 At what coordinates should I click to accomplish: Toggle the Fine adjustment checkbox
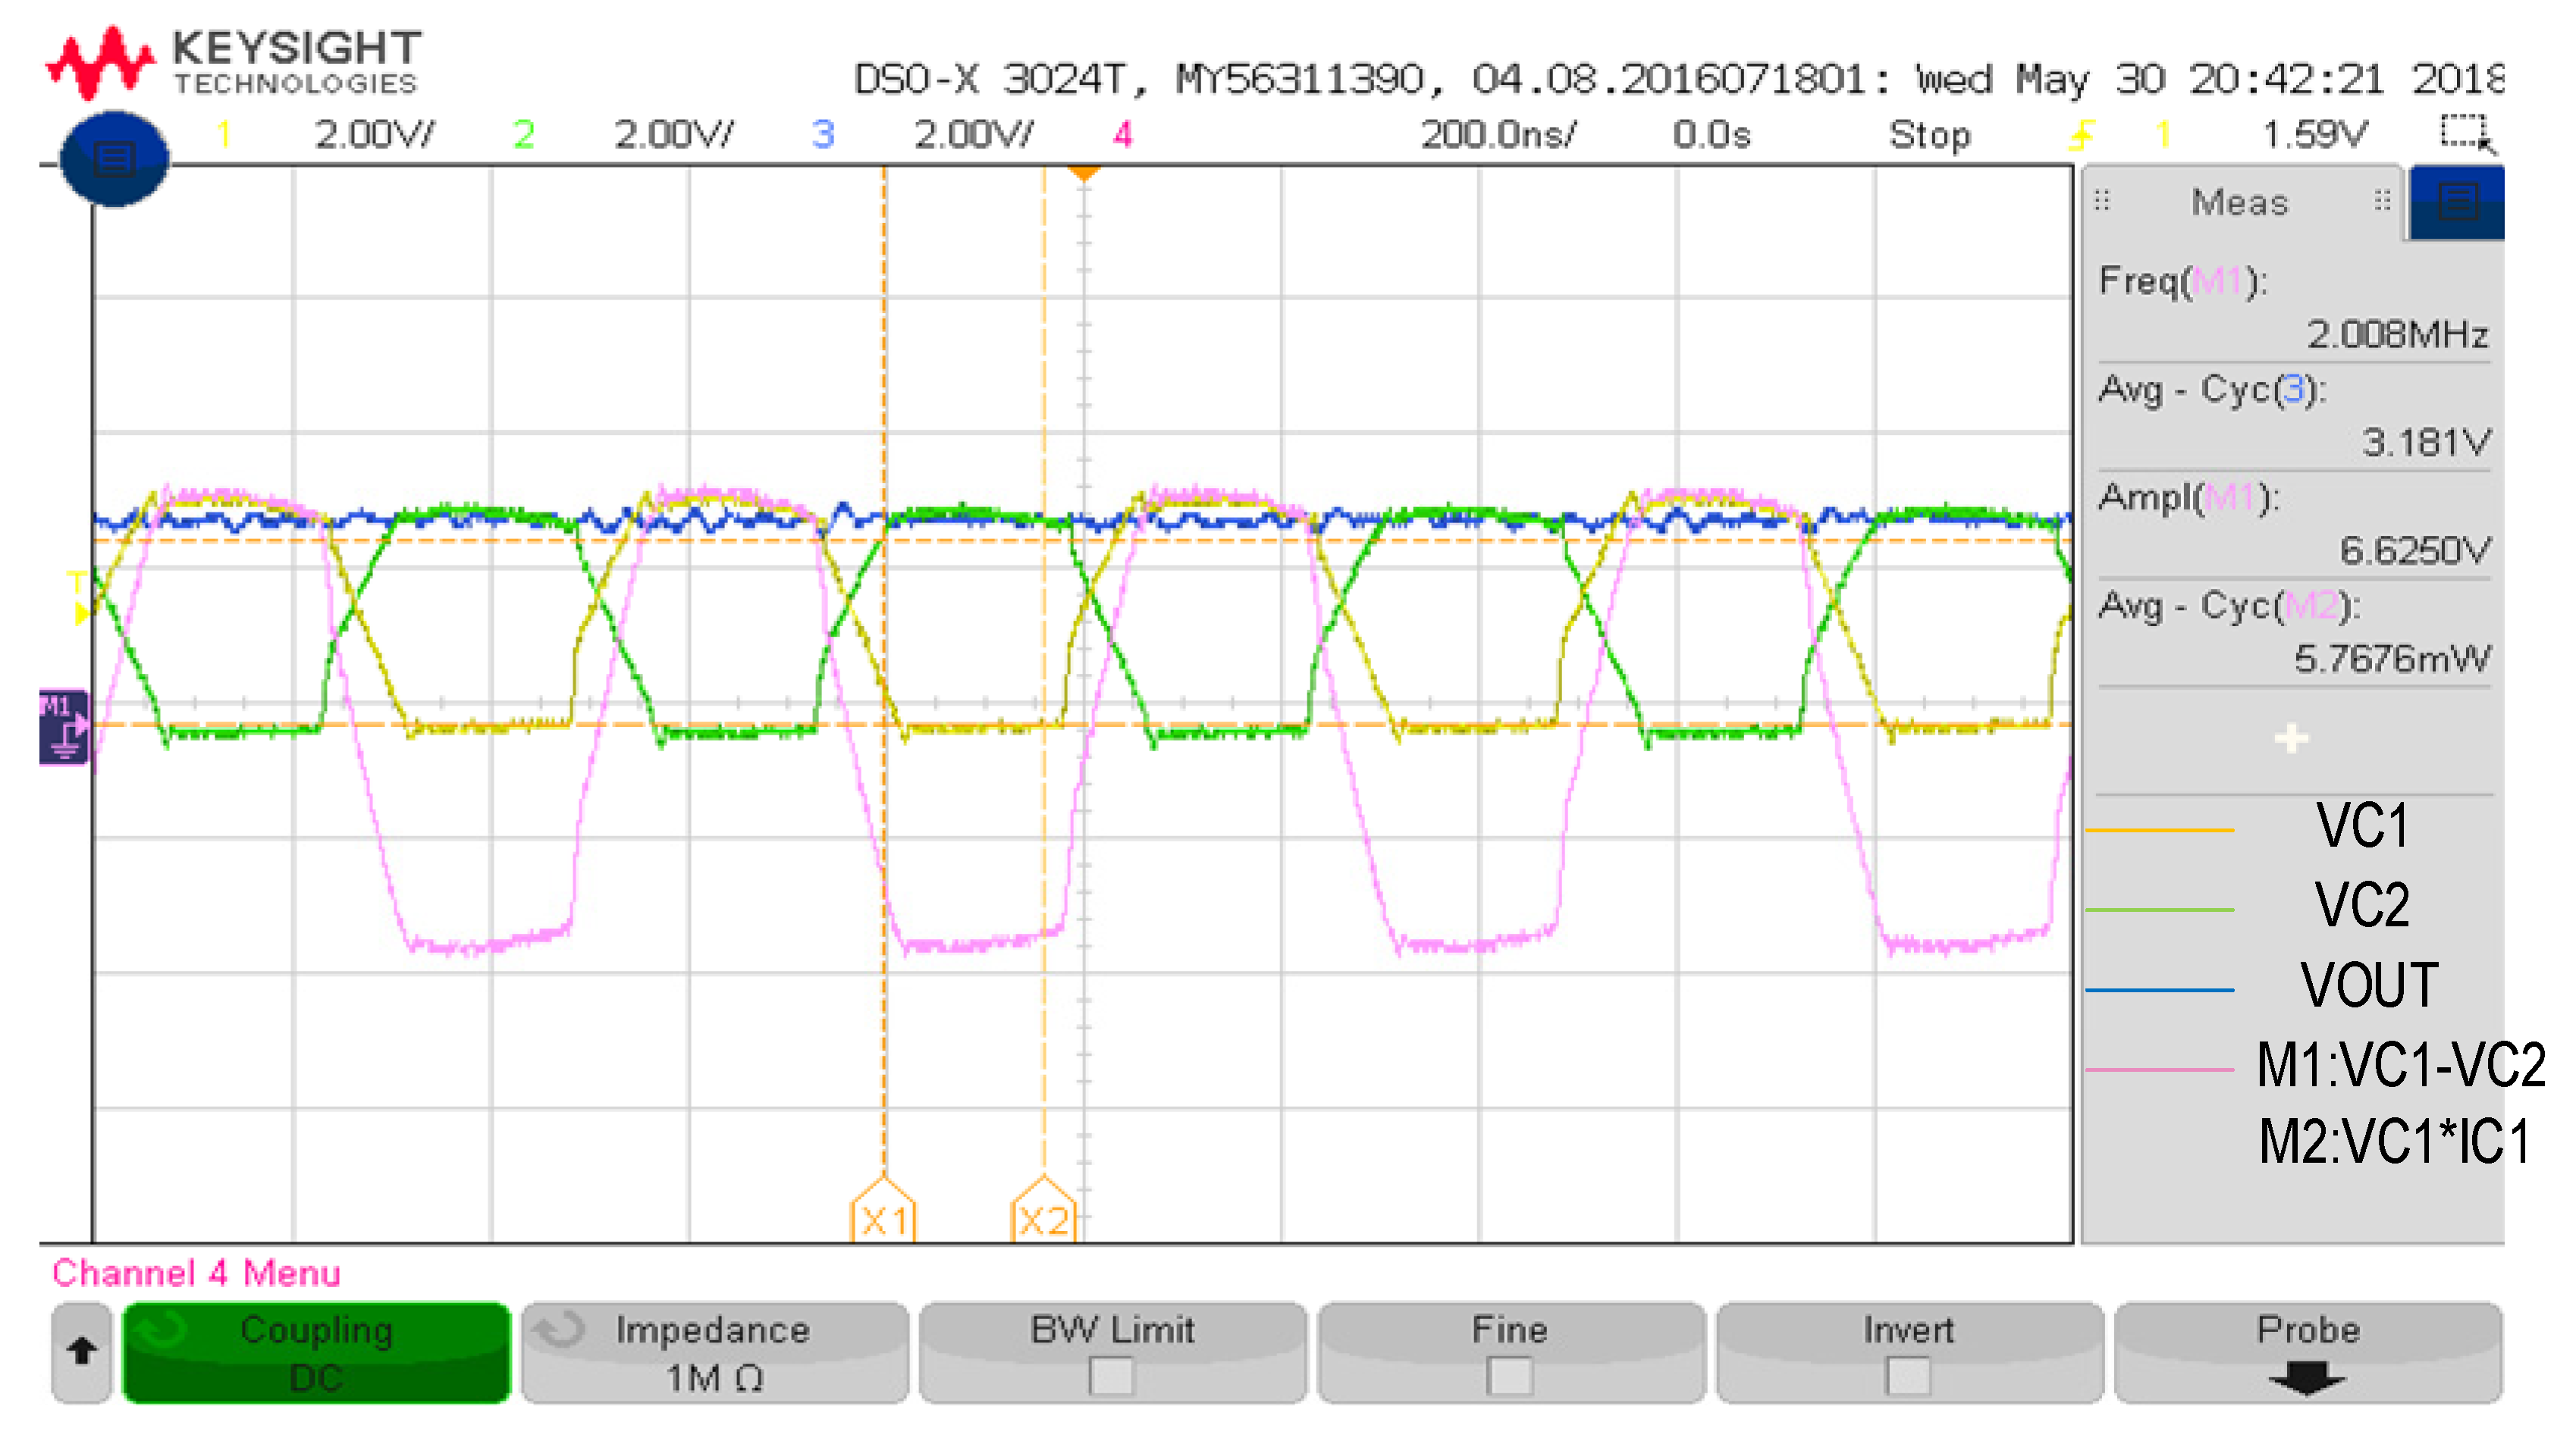click(x=1508, y=1375)
